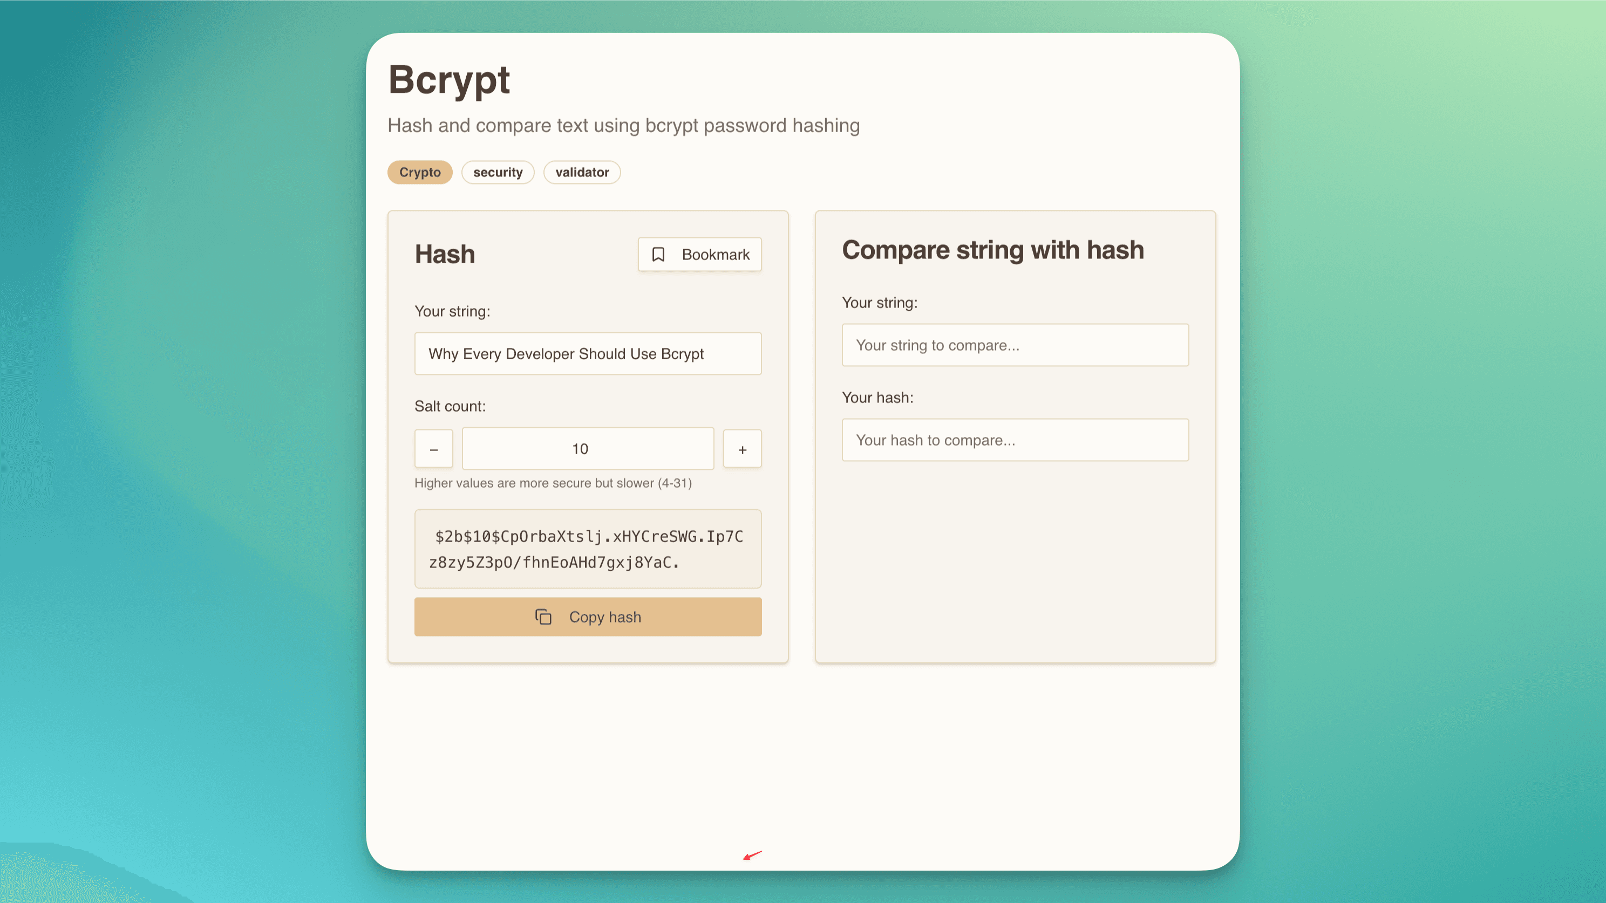Viewport: 1606px width, 903px height.
Task: Click the Bookmark button to save this tool
Action: click(699, 254)
